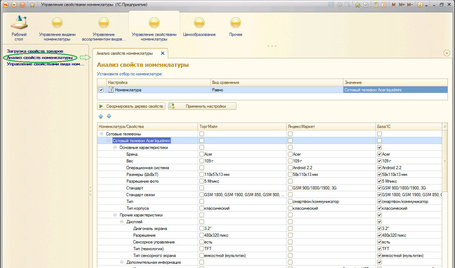The width and height of the screenshot is (455, 268).
Task: Check the ТоргМэйл Бренд Acer checkbox
Action: pyautogui.click(x=202, y=154)
